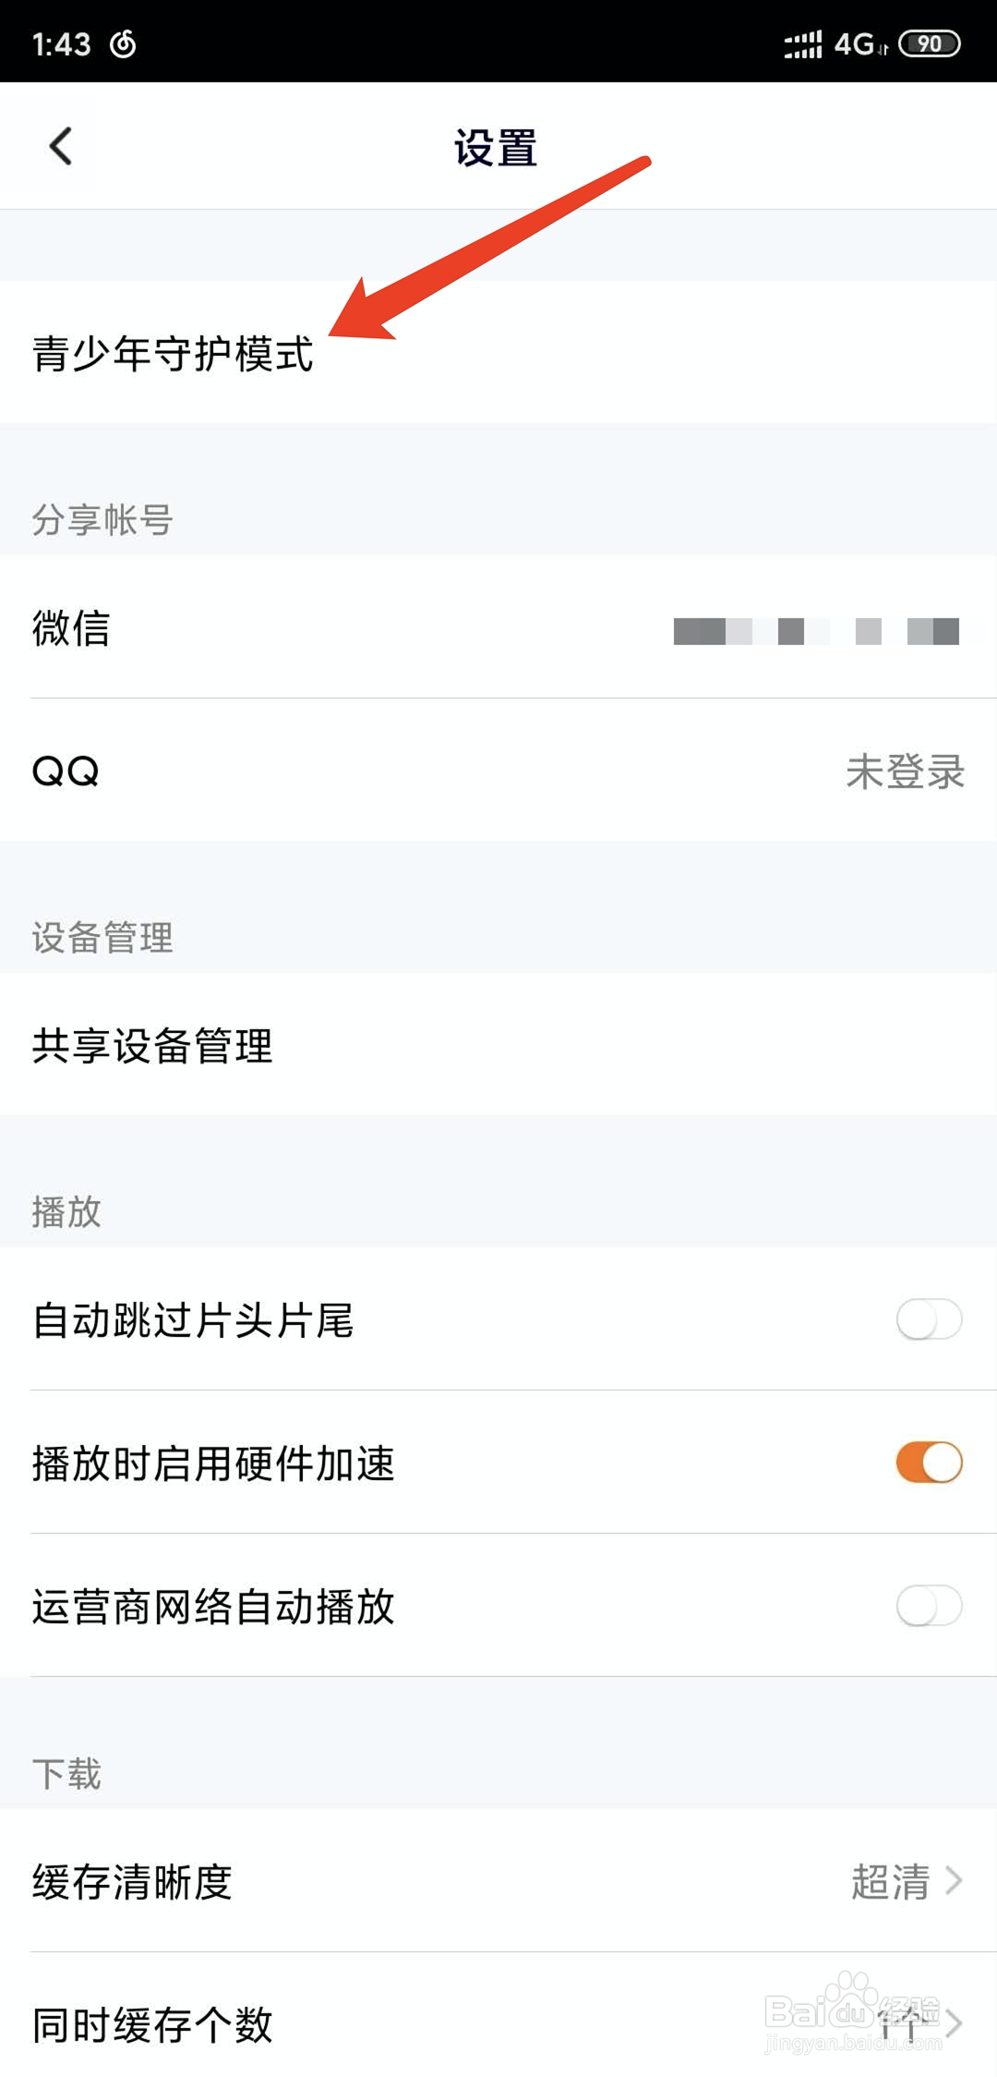
Task: Open 青少年守护模式 entry
Action: pos(498,352)
